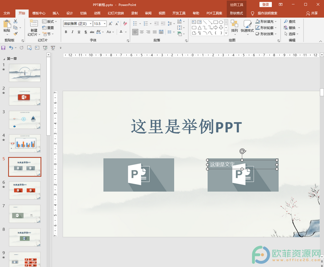Click the Replace (替换) button
Image resolution: width=324 pixels, height=267 pixels.
(x=290, y=28)
